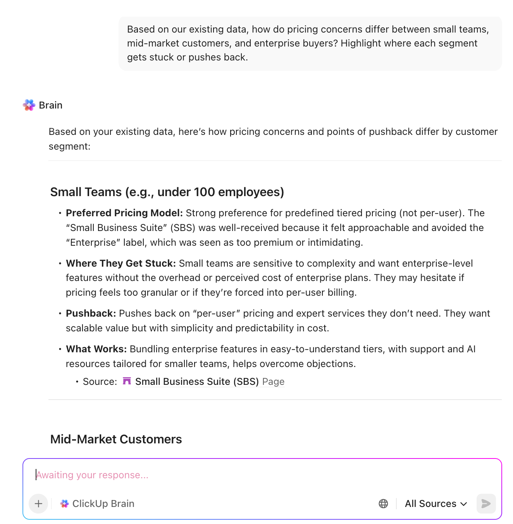This screenshot has height=524, width=513.
Task: Click the plus icon to add an attachment
Action: [x=38, y=503]
